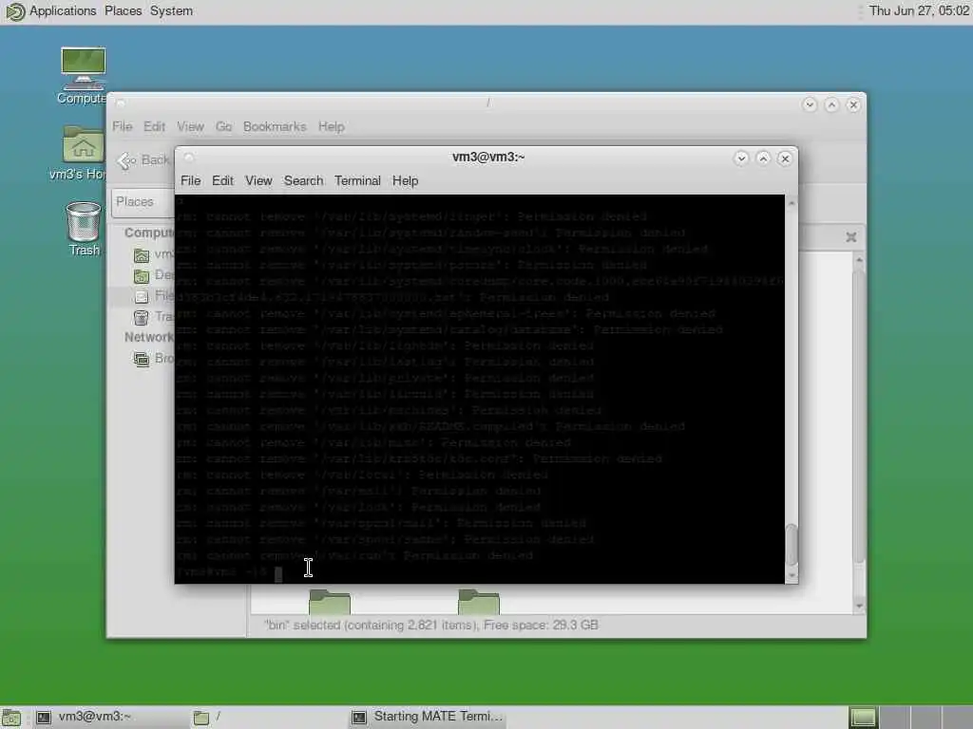Open the file manager Bookmarks menu
The image size is (973, 729).
(x=275, y=126)
